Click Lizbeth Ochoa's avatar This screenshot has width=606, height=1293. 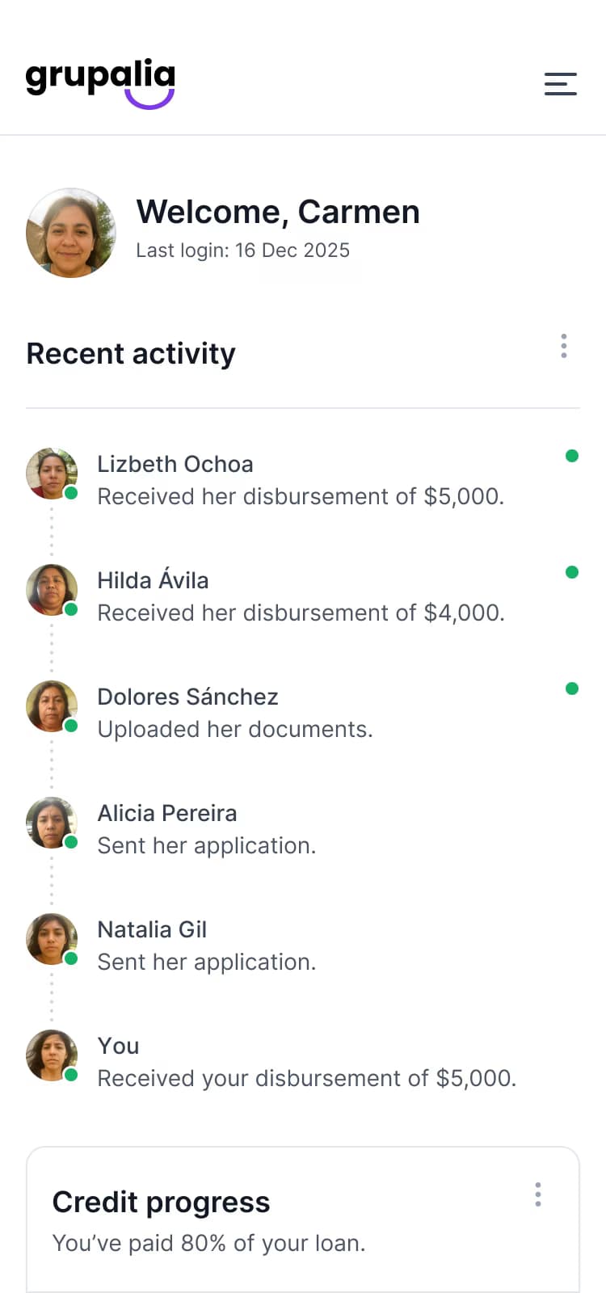coord(52,474)
